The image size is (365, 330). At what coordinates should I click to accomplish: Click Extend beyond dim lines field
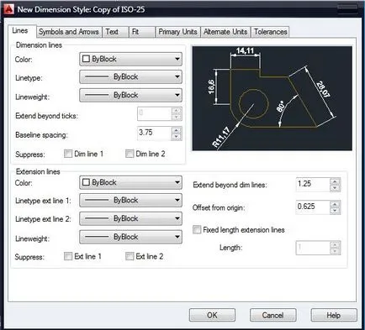coord(313,184)
